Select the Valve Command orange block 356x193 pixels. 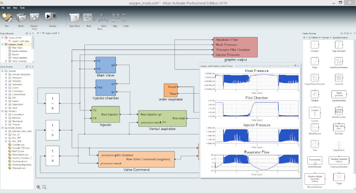[136, 159]
